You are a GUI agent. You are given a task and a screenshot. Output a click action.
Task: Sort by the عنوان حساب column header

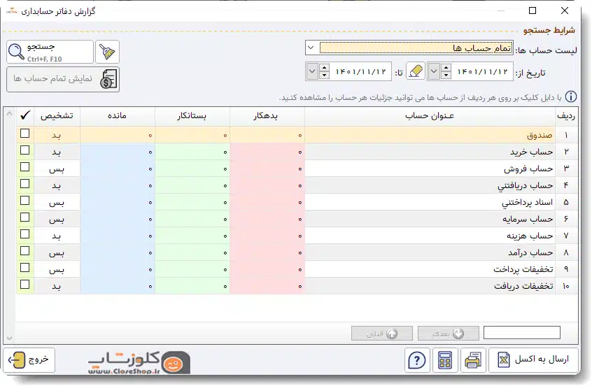pos(430,116)
